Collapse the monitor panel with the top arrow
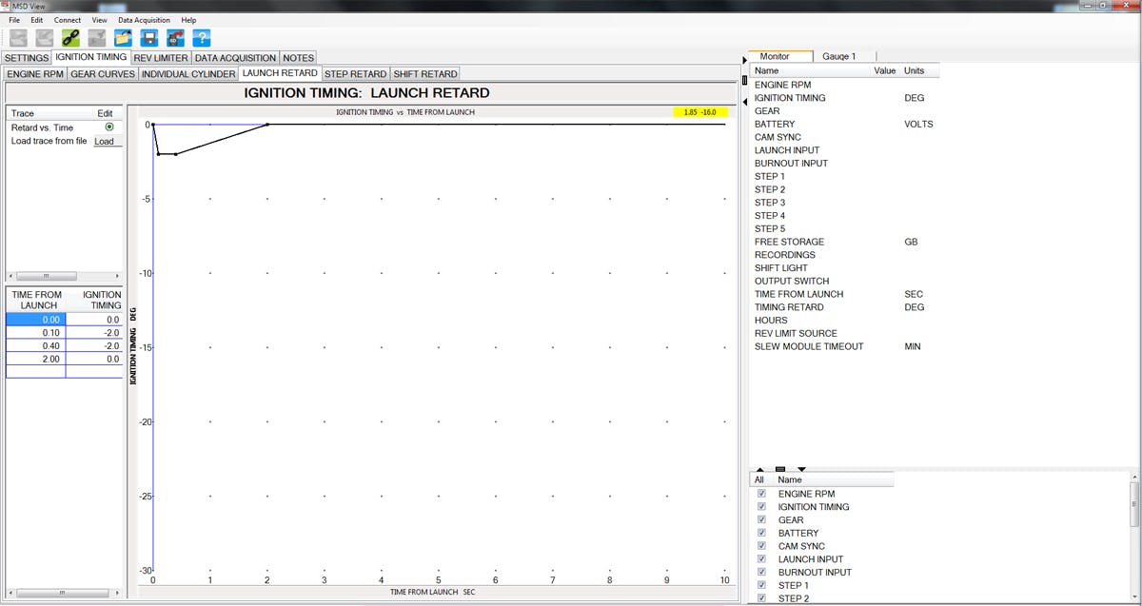The width and height of the screenshot is (1142, 606). point(744,61)
